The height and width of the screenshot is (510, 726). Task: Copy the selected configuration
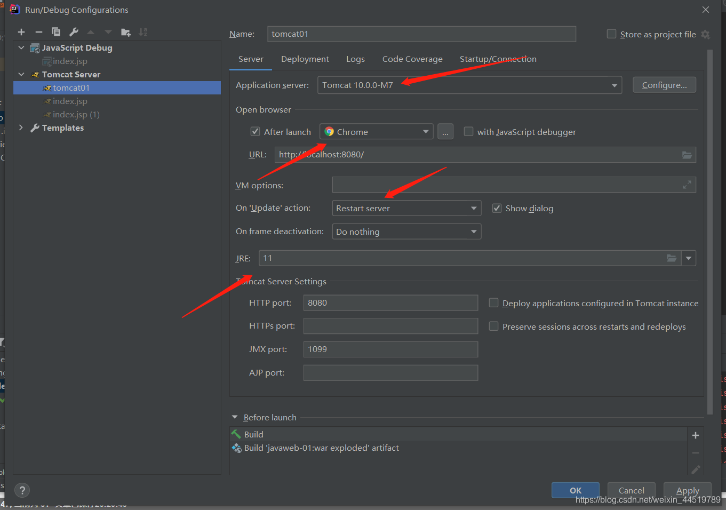coord(56,32)
